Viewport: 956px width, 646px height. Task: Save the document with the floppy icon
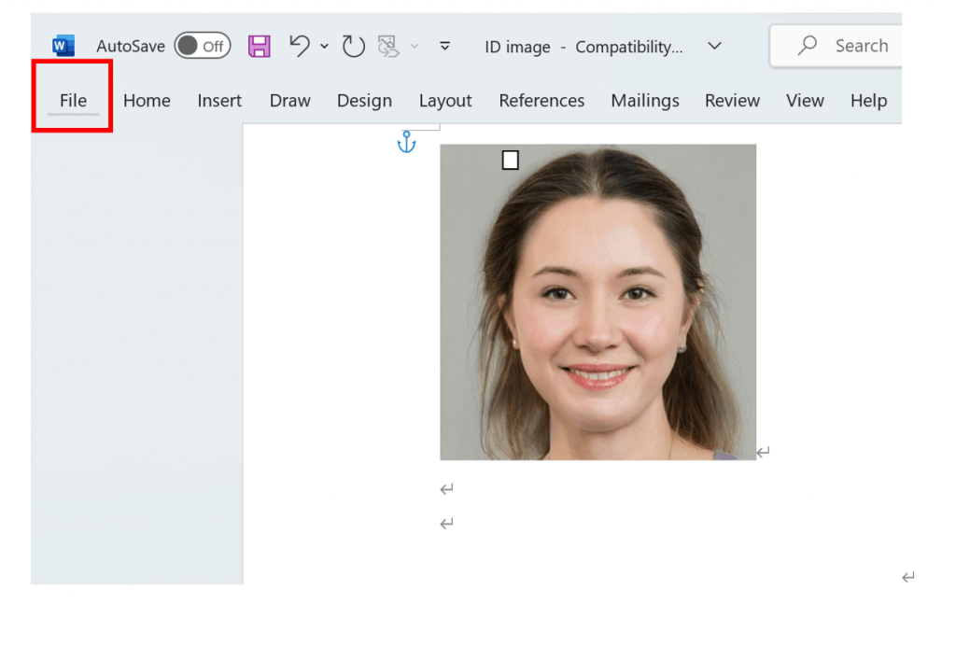click(260, 47)
